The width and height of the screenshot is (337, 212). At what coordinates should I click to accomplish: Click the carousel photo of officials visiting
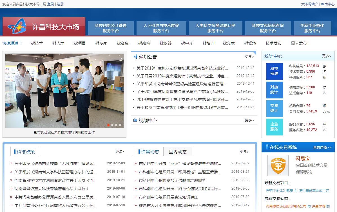point(64,91)
